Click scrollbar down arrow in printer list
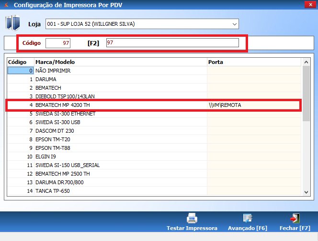 point(306,192)
